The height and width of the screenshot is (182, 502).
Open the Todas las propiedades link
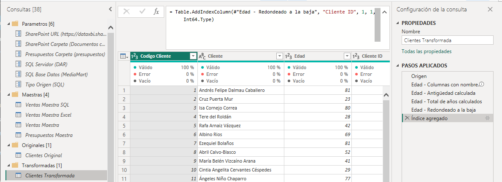(426, 51)
